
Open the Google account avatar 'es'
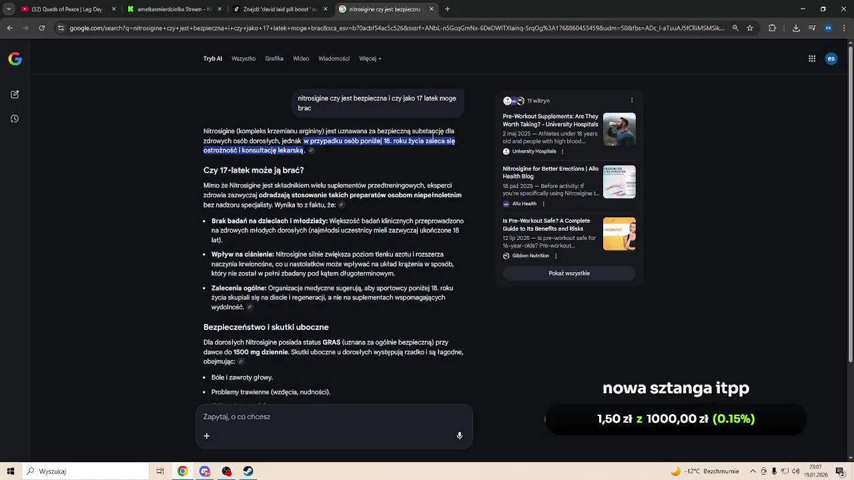coord(831,59)
